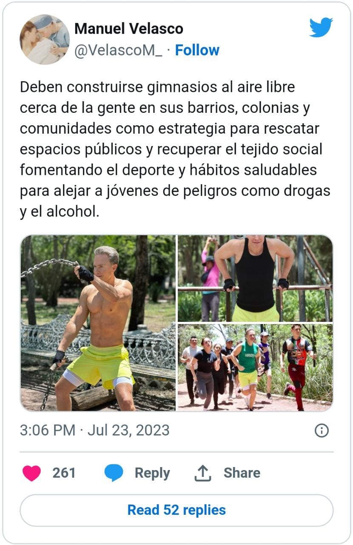
Task: Open the Twitter info circle icon
Action: click(322, 430)
